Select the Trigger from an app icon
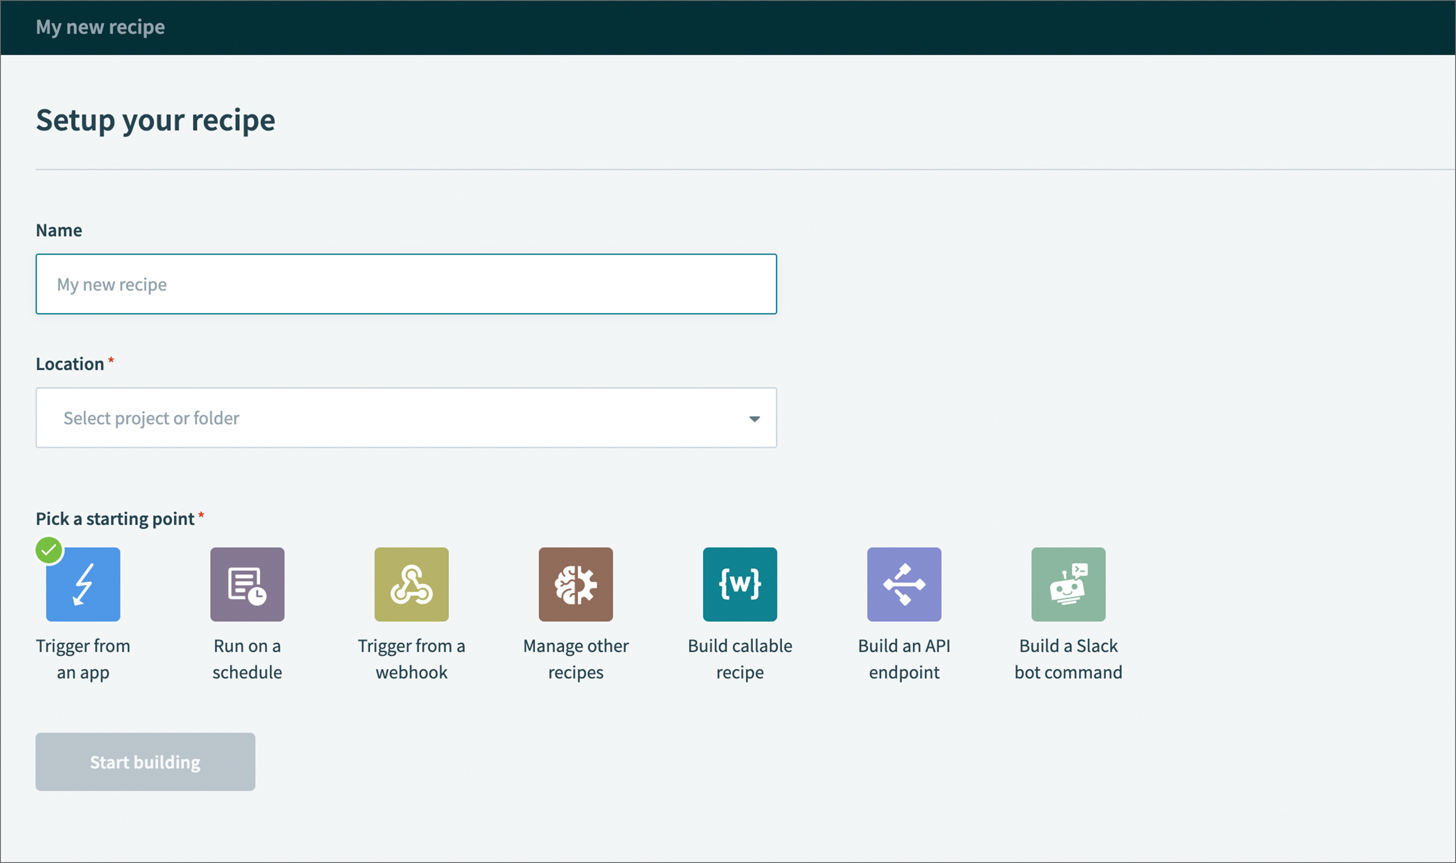Screen dimensions: 1456x863 (x=83, y=585)
